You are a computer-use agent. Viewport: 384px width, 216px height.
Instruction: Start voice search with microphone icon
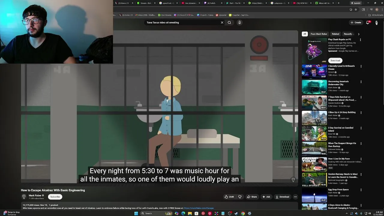[239, 22]
